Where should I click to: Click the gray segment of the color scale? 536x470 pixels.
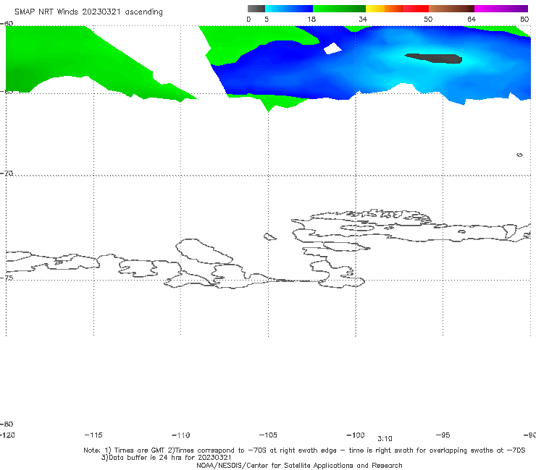click(x=256, y=9)
